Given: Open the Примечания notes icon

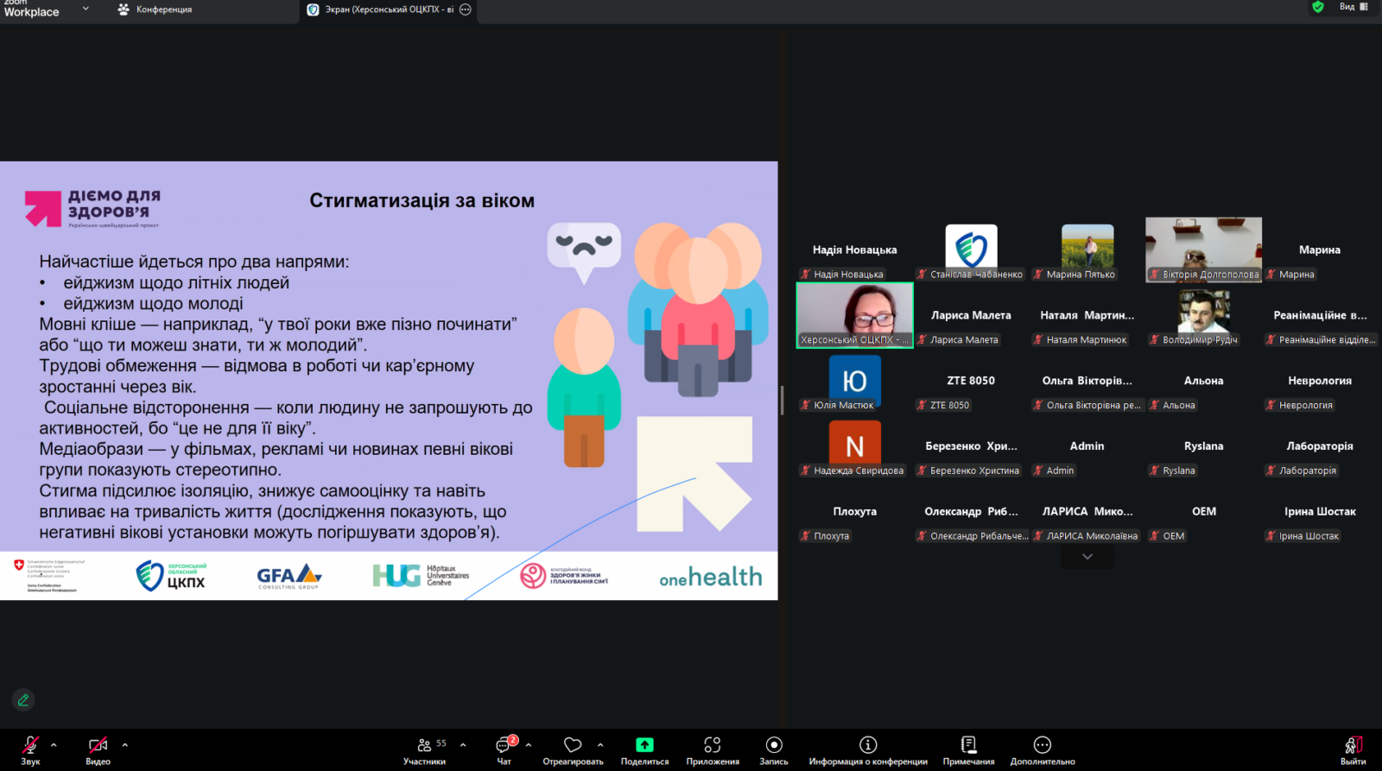Looking at the screenshot, I should click(968, 748).
